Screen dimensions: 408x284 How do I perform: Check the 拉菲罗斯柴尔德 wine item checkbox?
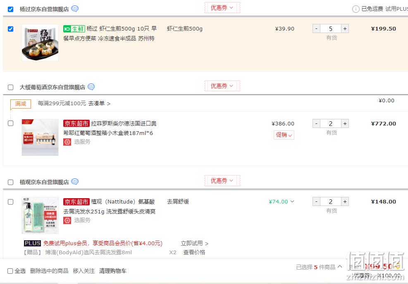click(x=10, y=123)
